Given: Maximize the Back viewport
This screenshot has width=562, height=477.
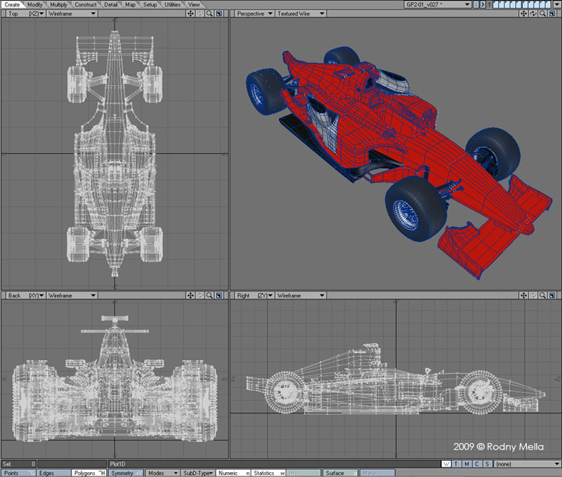Looking at the screenshot, I should [x=218, y=296].
